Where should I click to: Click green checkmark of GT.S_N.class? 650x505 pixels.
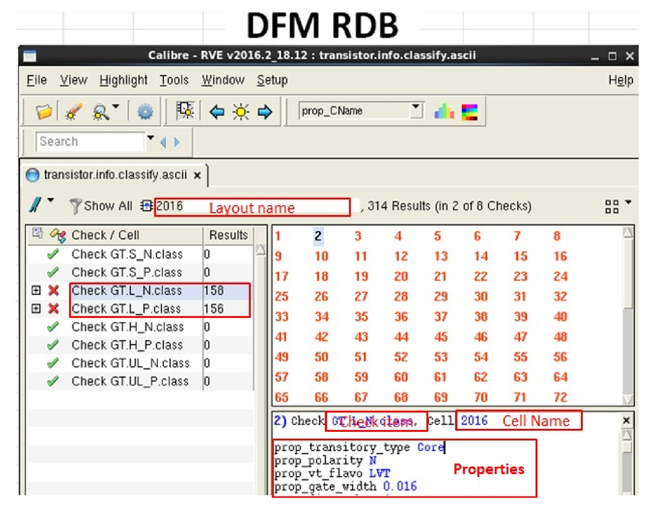tap(53, 254)
